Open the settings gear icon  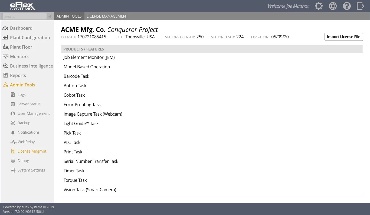click(x=319, y=6)
